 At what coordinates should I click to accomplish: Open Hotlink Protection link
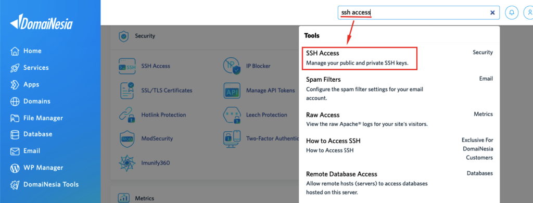tap(163, 115)
